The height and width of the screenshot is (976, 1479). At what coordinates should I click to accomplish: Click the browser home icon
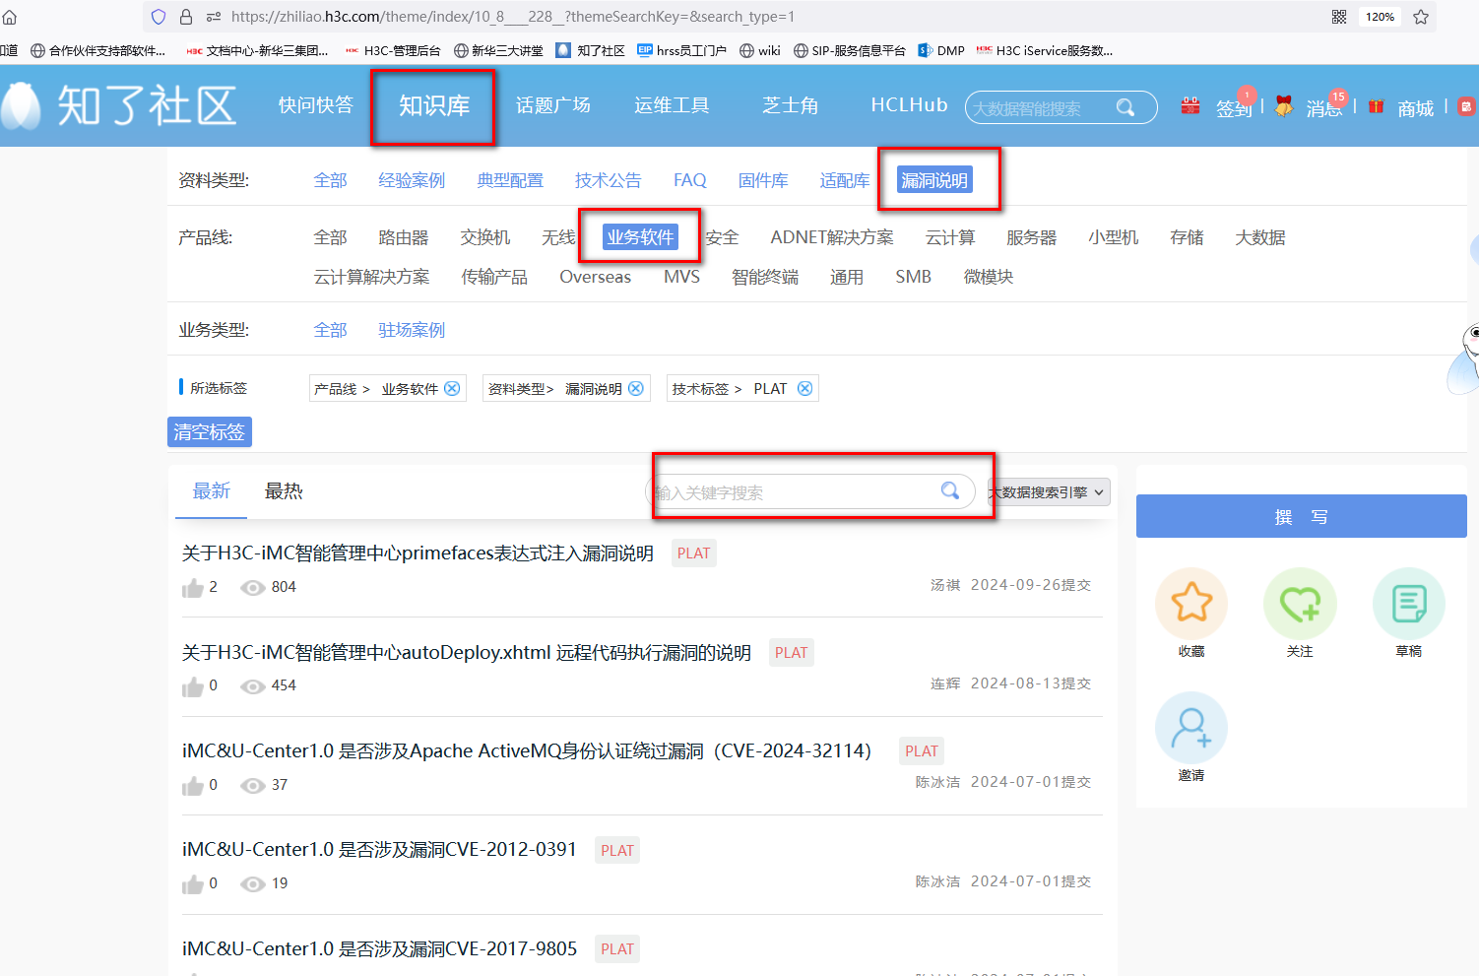click(9, 17)
